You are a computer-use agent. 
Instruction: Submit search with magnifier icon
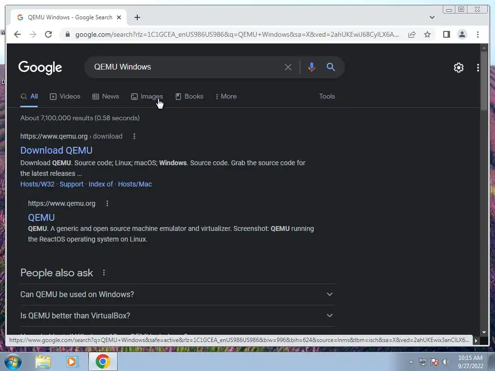pyautogui.click(x=331, y=67)
